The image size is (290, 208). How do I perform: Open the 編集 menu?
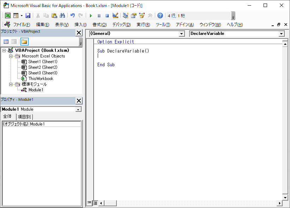43,25
